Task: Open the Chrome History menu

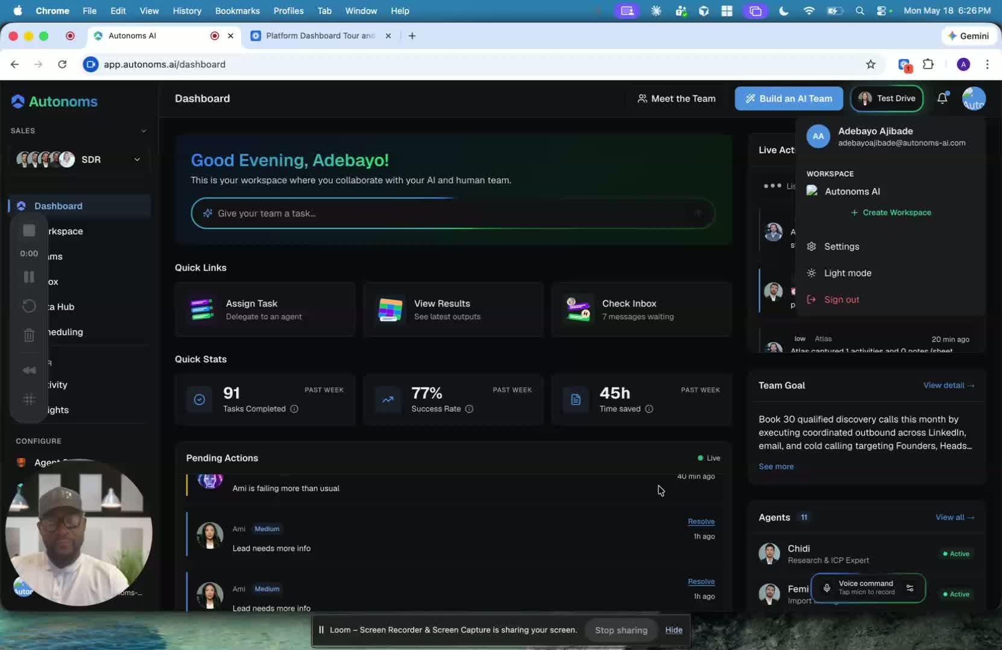Action: (x=187, y=11)
